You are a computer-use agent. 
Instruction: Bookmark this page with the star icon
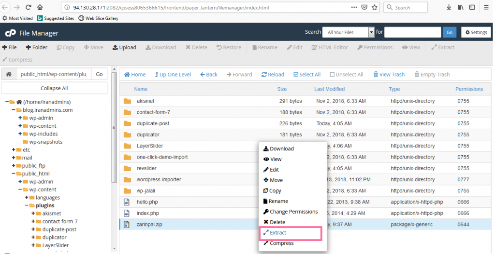(375, 7)
